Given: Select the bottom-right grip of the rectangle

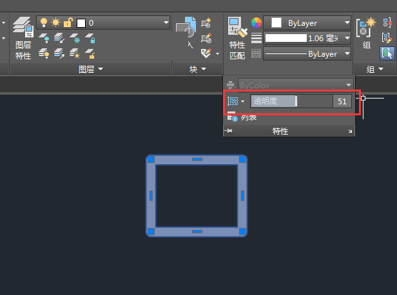Looking at the screenshot, I should [x=242, y=231].
